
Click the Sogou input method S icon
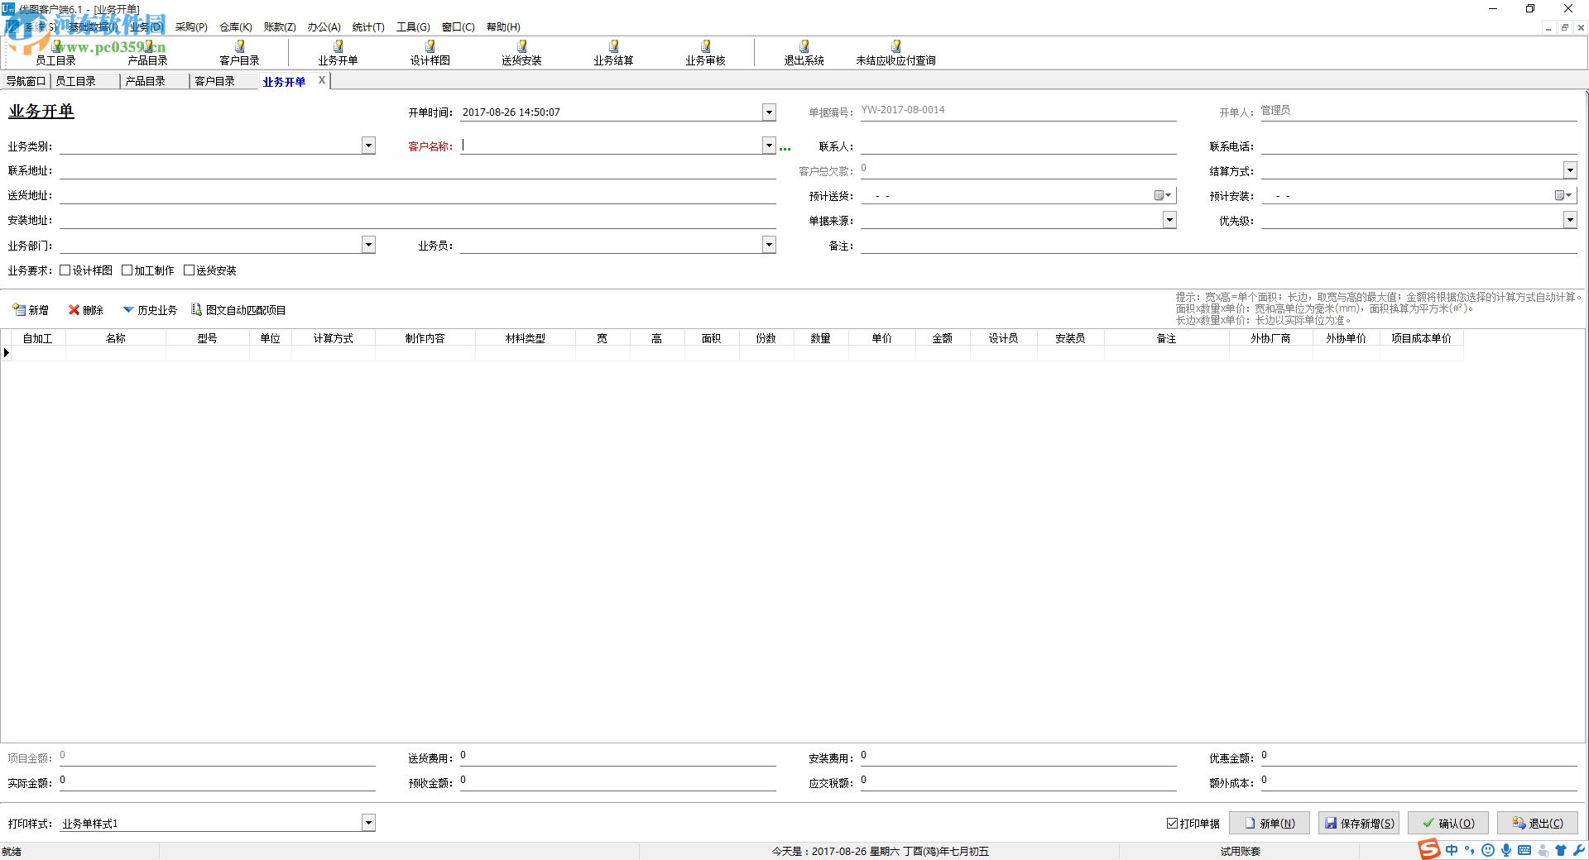1428,849
